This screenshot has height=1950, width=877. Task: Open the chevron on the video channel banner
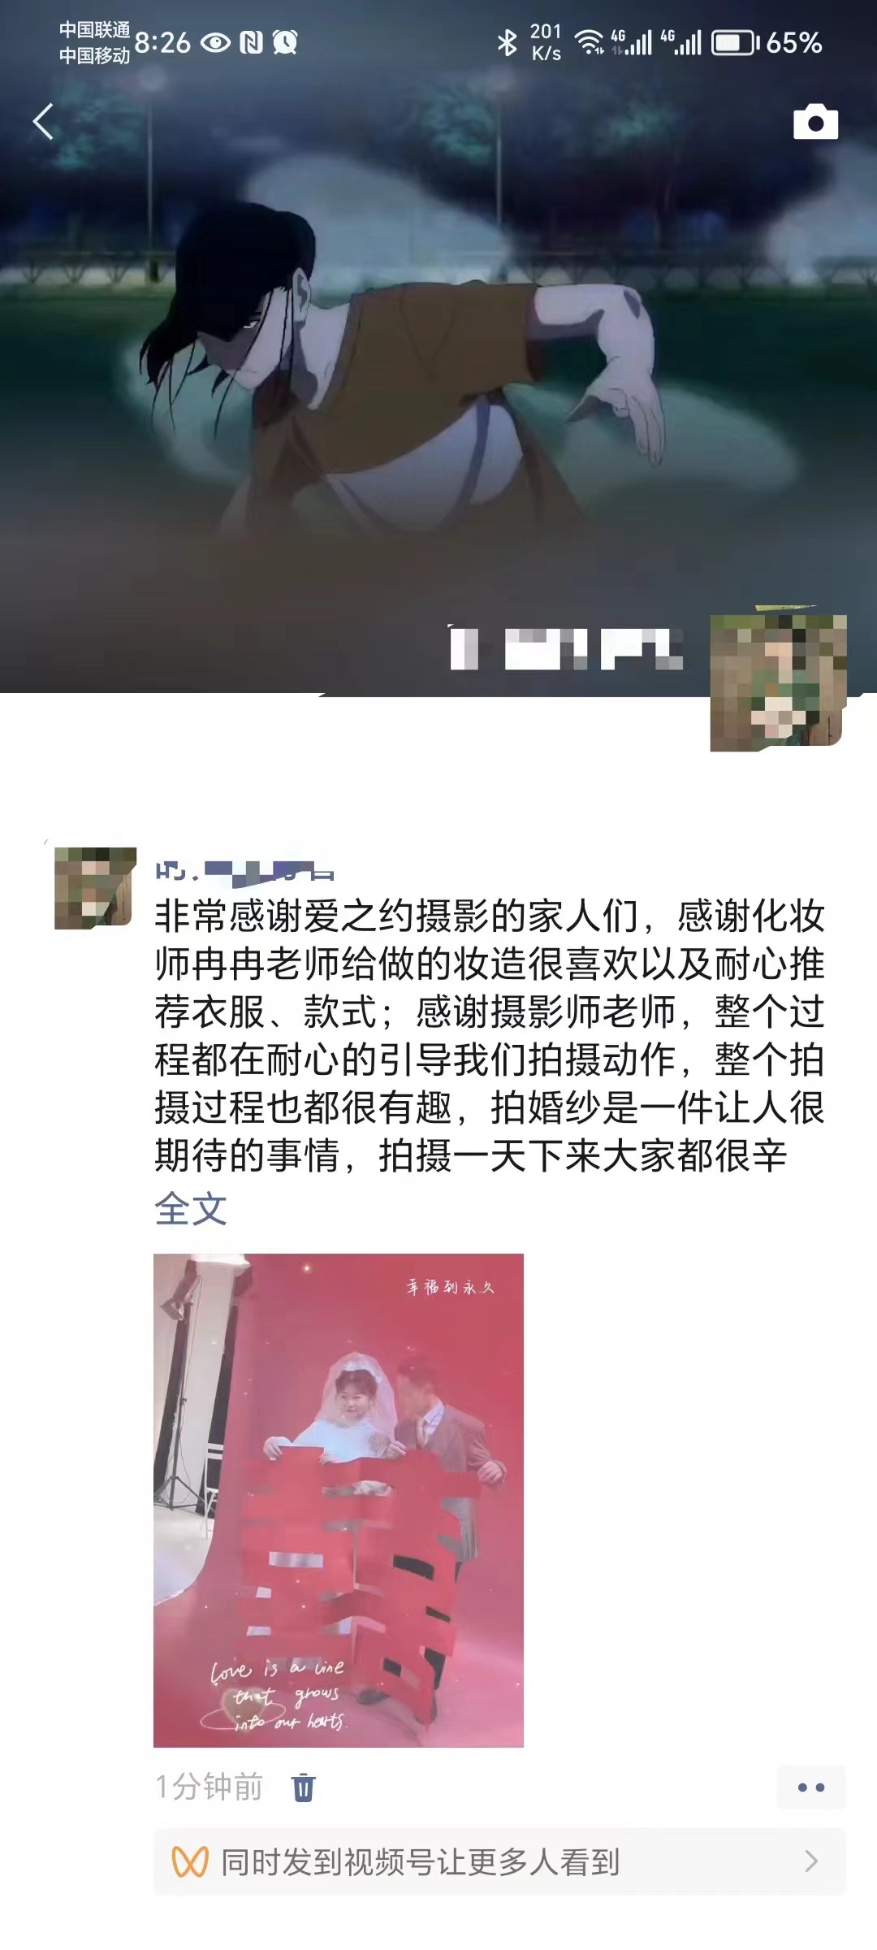(x=810, y=1861)
